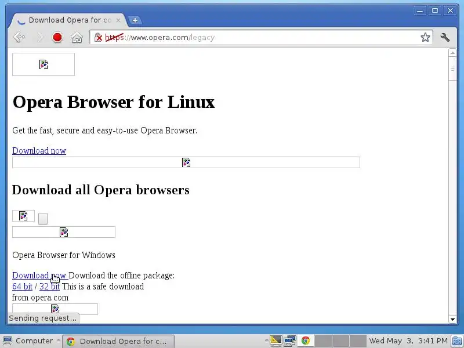The width and height of the screenshot is (464, 348).
Task: Close the Download Opera tab
Action: click(x=118, y=20)
